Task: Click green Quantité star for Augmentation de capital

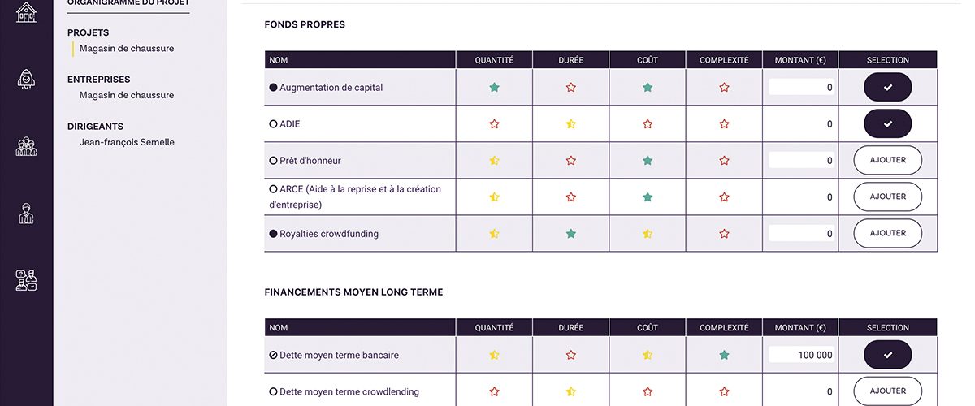Action: [494, 87]
